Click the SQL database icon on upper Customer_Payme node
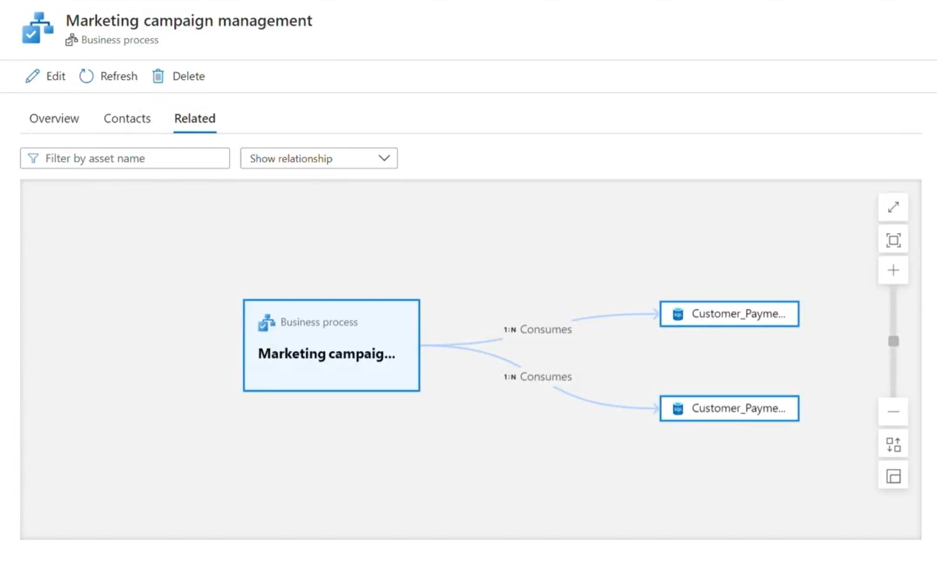 click(x=677, y=314)
